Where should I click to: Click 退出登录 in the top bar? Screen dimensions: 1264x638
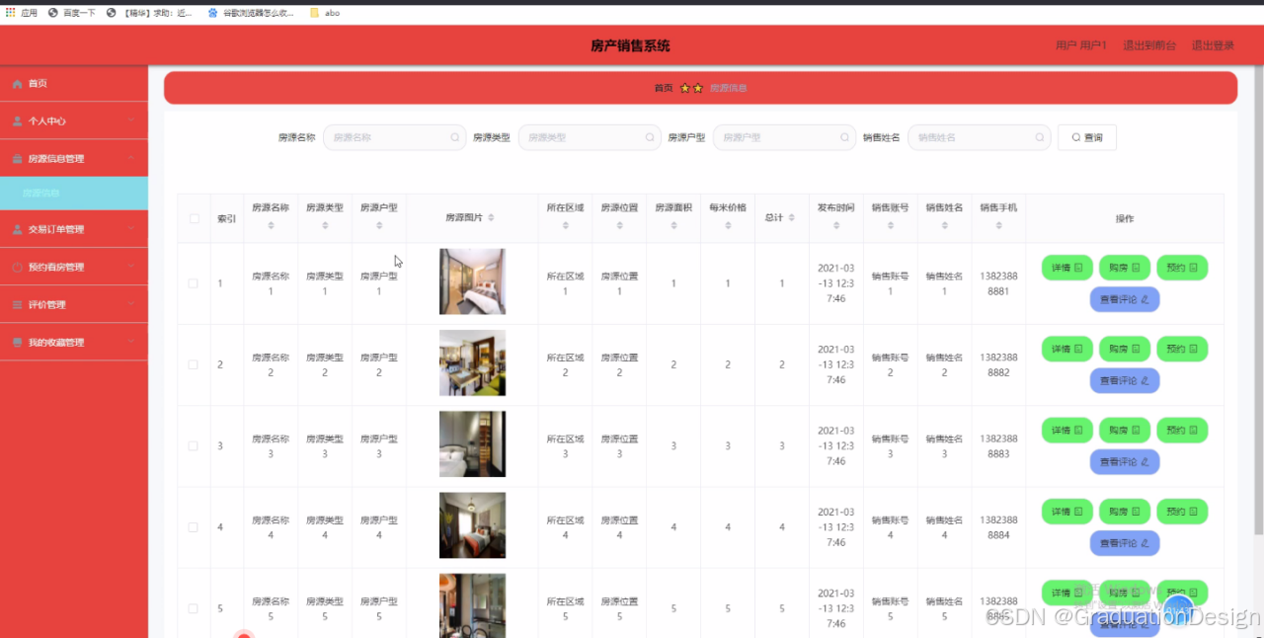point(1213,45)
